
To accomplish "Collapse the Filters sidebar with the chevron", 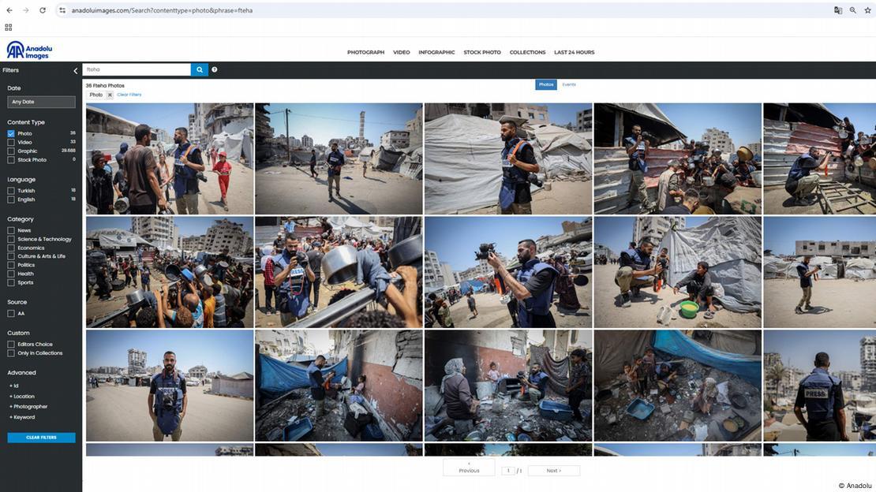I will pyautogui.click(x=76, y=71).
